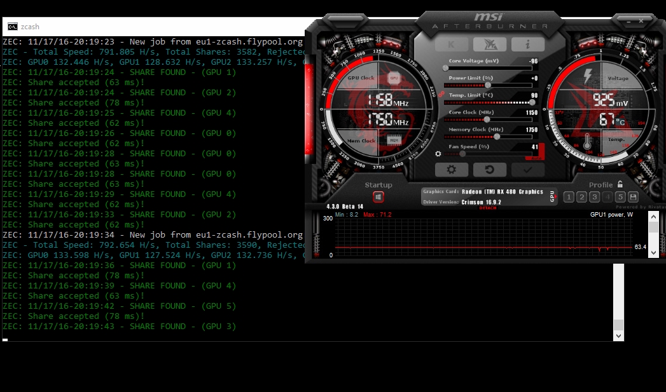
Task: Load profile slot 5
Action: pyautogui.click(x=620, y=197)
